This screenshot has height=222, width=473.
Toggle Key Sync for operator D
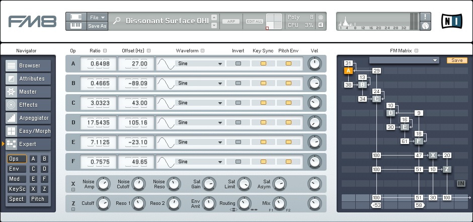[x=263, y=122]
